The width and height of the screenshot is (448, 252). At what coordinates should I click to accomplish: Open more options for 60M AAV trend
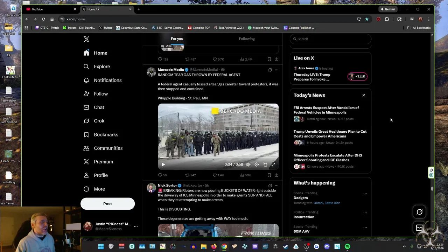pos(365,227)
